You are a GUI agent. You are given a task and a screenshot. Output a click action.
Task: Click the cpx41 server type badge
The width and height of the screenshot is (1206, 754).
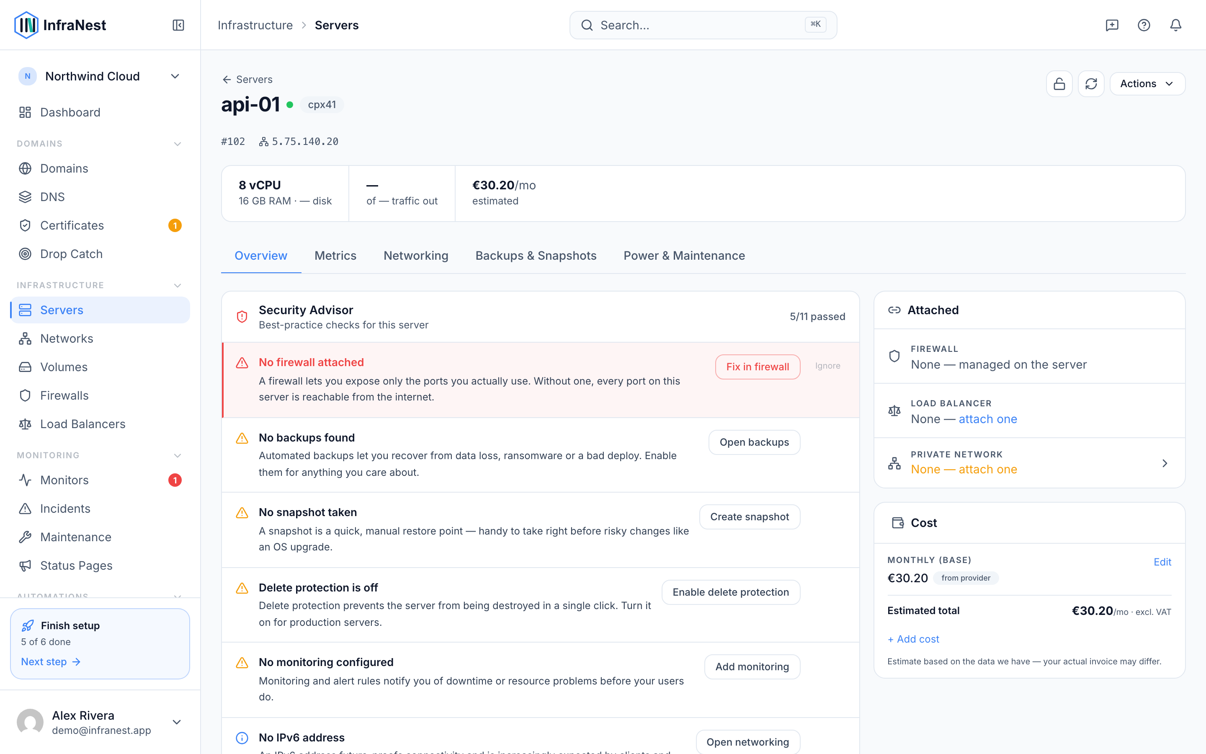click(322, 105)
